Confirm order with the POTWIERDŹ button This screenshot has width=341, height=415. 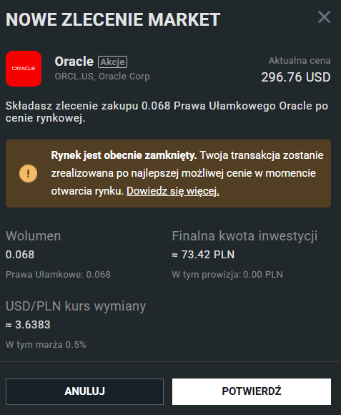point(252,391)
